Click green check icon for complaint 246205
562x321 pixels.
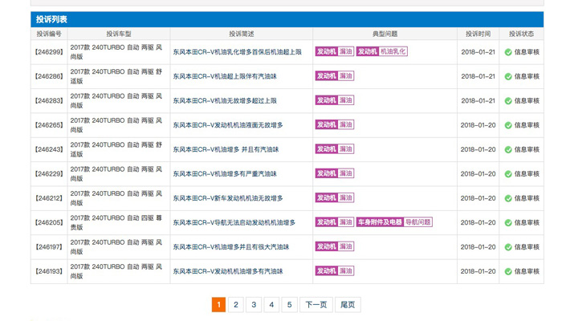pyautogui.click(x=508, y=222)
